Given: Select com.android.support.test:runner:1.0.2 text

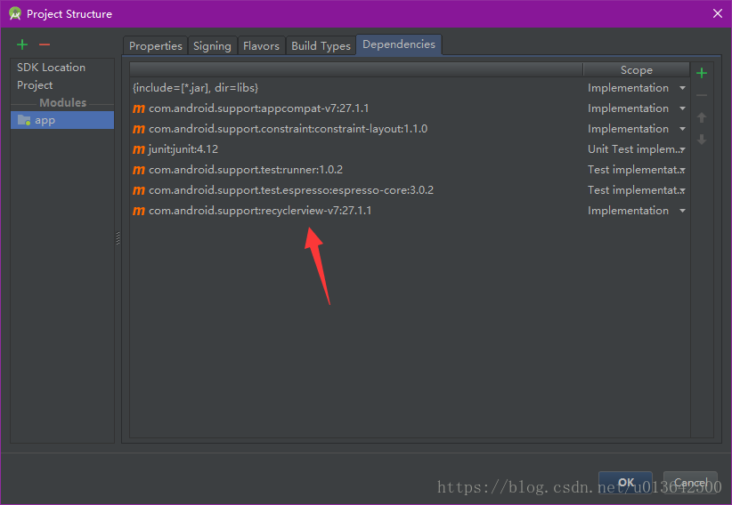Looking at the screenshot, I should [x=246, y=170].
